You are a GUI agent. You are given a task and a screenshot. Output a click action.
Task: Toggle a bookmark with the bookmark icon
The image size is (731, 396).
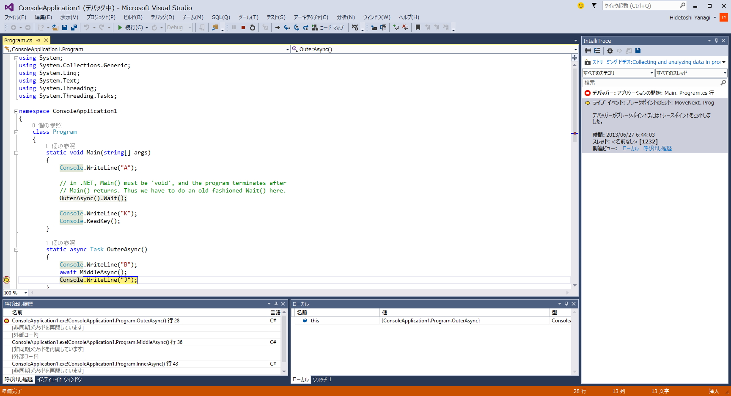coord(418,27)
